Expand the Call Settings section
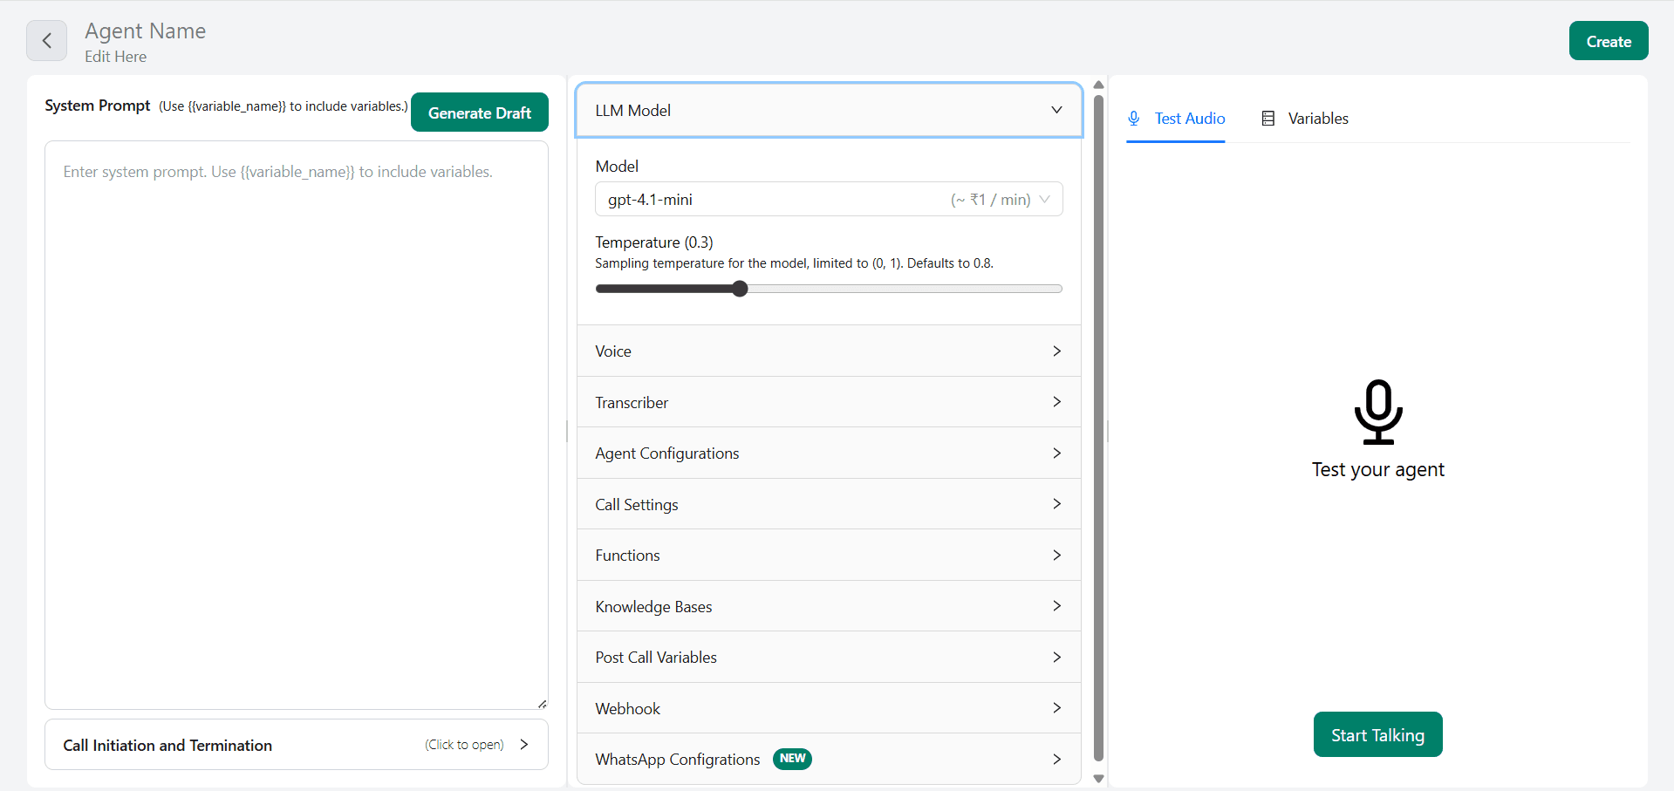Image resolution: width=1674 pixels, height=791 pixels. pyautogui.click(x=828, y=504)
